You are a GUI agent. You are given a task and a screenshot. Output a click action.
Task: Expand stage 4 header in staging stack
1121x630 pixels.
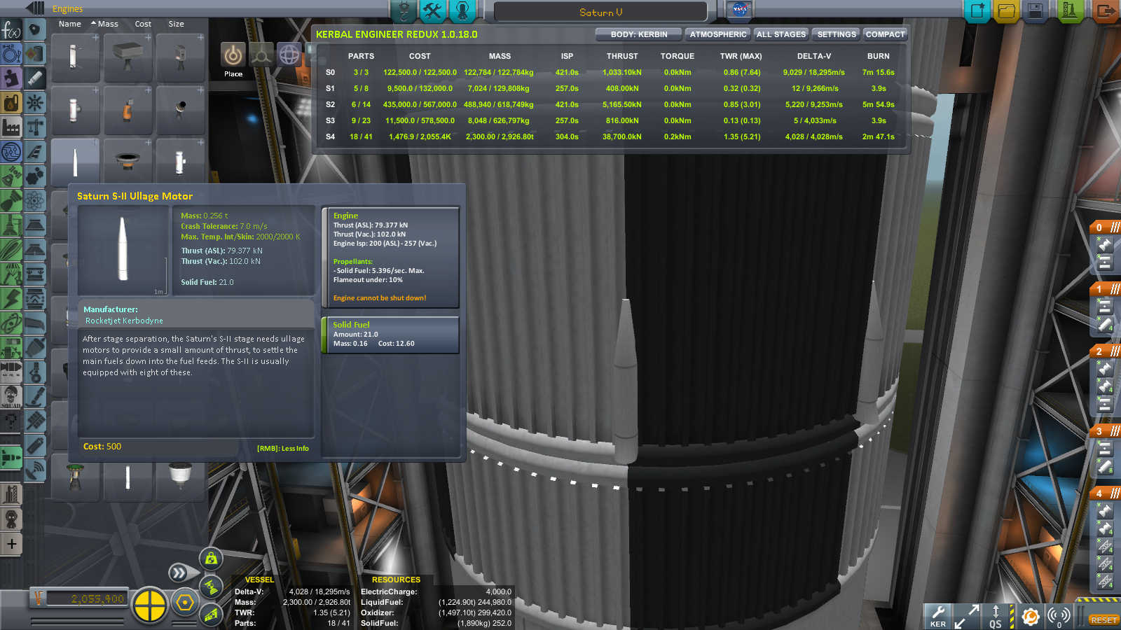coord(1106,493)
